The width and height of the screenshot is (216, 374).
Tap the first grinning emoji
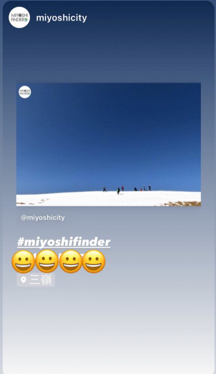[23, 262]
